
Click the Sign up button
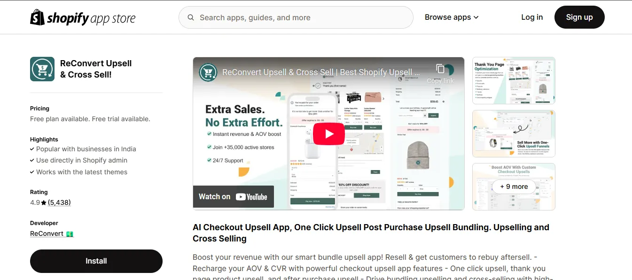coord(579,17)
